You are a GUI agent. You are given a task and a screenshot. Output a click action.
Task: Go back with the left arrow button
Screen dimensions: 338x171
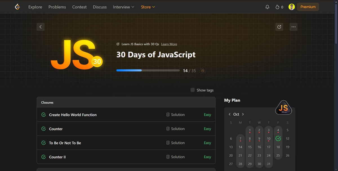[41, 27]
